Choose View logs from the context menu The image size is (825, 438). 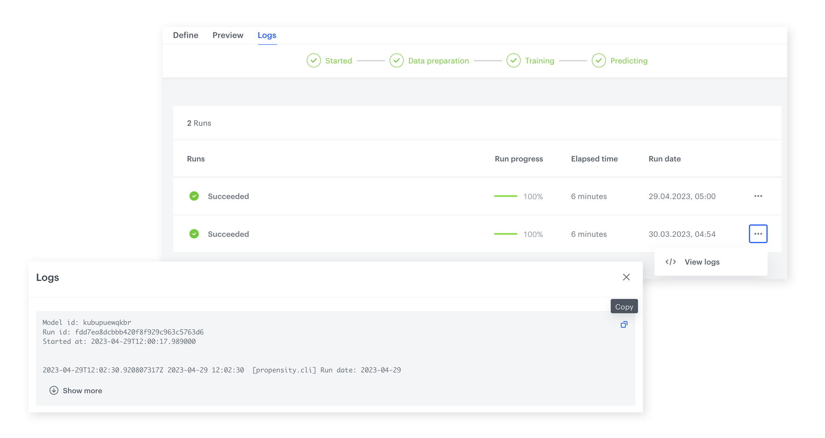[x=702, y=262]
